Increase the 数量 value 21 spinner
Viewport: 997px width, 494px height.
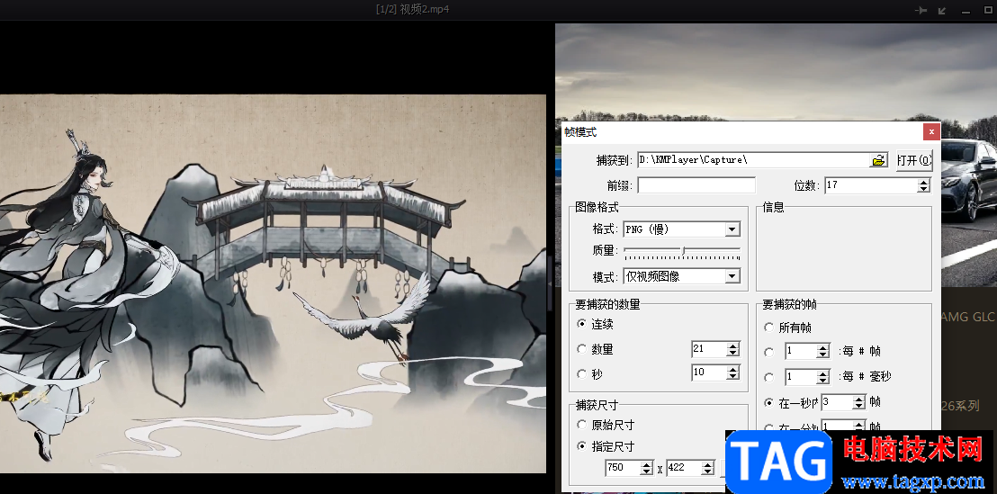pyautogui.click(x=732, y=346)
